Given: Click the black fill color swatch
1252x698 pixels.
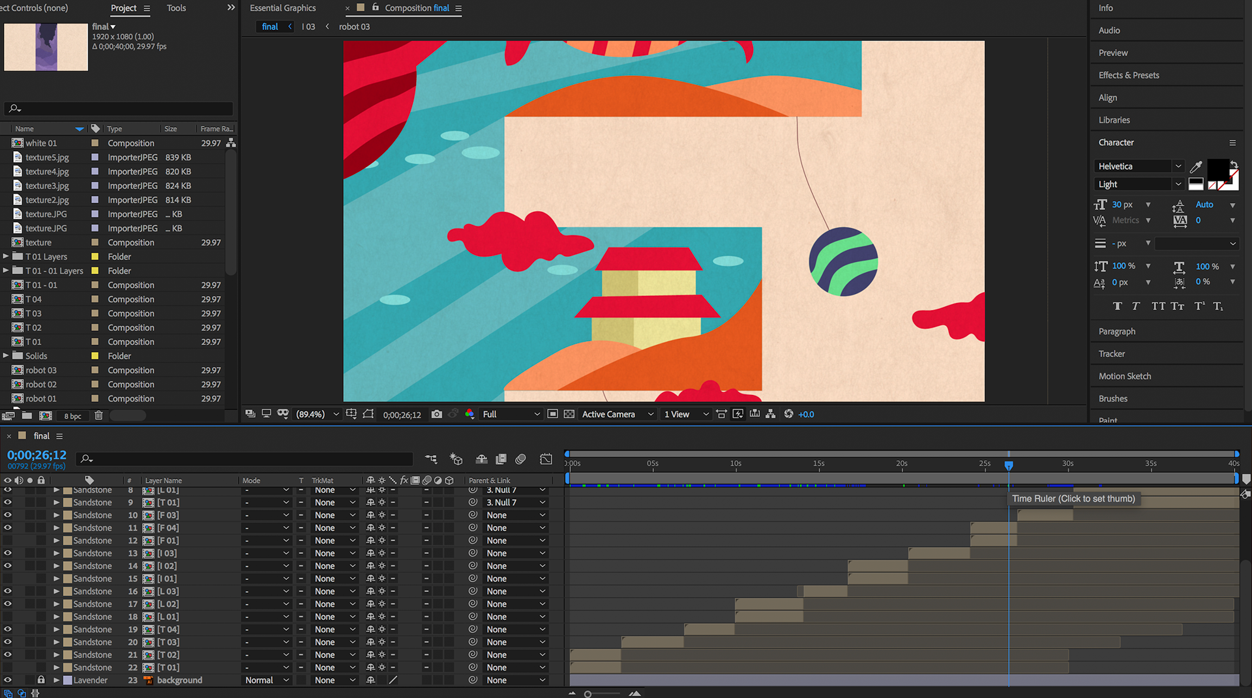Looking at the screenshot, I should click(x=1217, y=169).
